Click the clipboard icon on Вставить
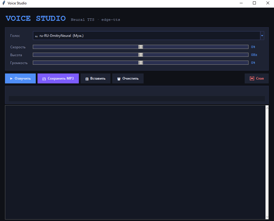 [87, 79]
